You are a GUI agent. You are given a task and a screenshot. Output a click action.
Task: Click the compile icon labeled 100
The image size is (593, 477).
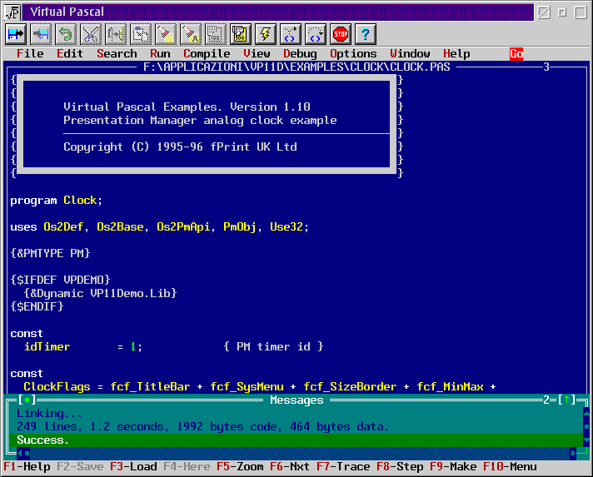241,34
